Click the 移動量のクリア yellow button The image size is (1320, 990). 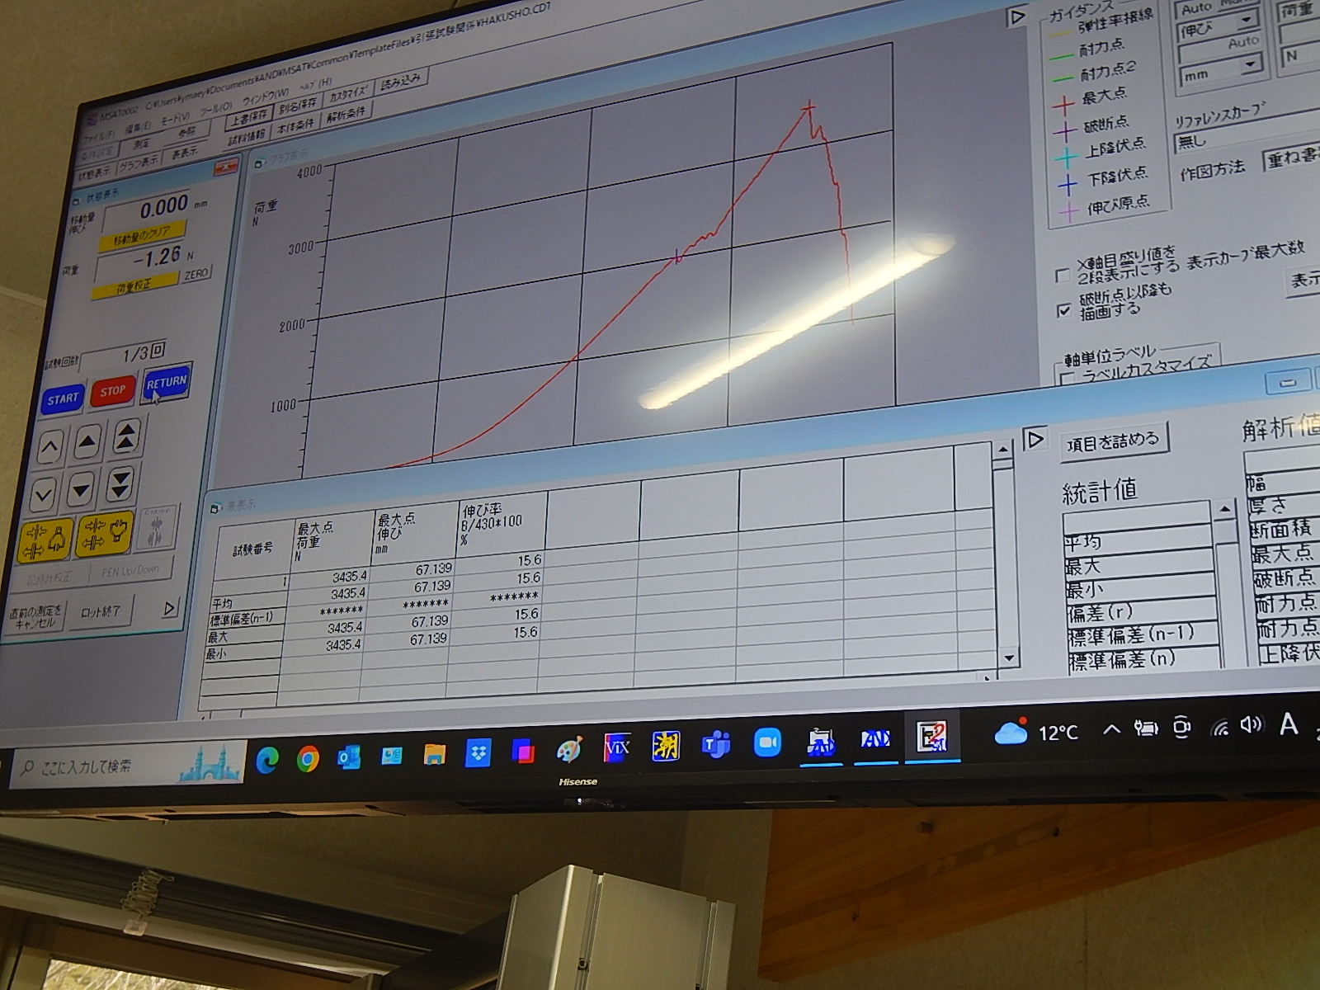point(142,234)
